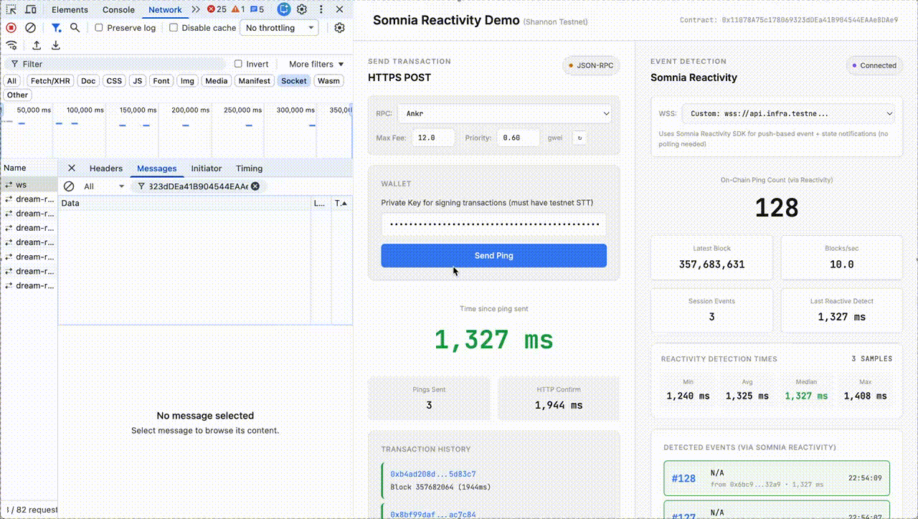The width and height of the screenshot is (918, 519).
Task: Select the inspect element cursor
Action: tap(10, 9)
